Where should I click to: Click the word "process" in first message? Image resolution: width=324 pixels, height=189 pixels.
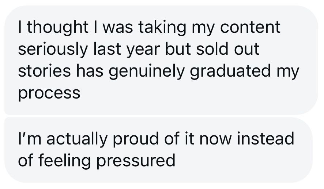click(x=49, y=94)
